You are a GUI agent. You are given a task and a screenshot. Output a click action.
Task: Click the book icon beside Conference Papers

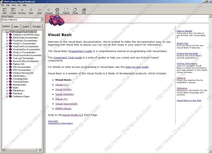tap(10, 96)
